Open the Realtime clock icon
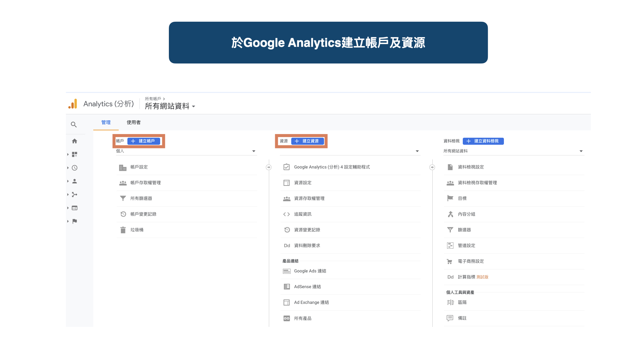The height and width of the screenshot is (361, 642). point(75,168)
